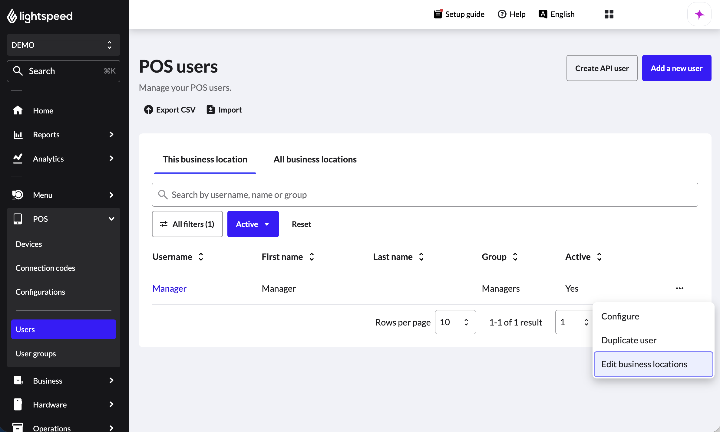Open the Manager username link

point(170,288)
